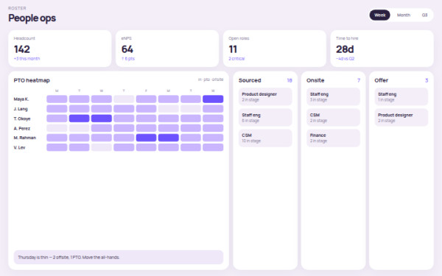Image resolution: width=442 pixels, height=276 pixels.
Task: Open the Thursday is thin note
Action: click(x=119, y=257)
